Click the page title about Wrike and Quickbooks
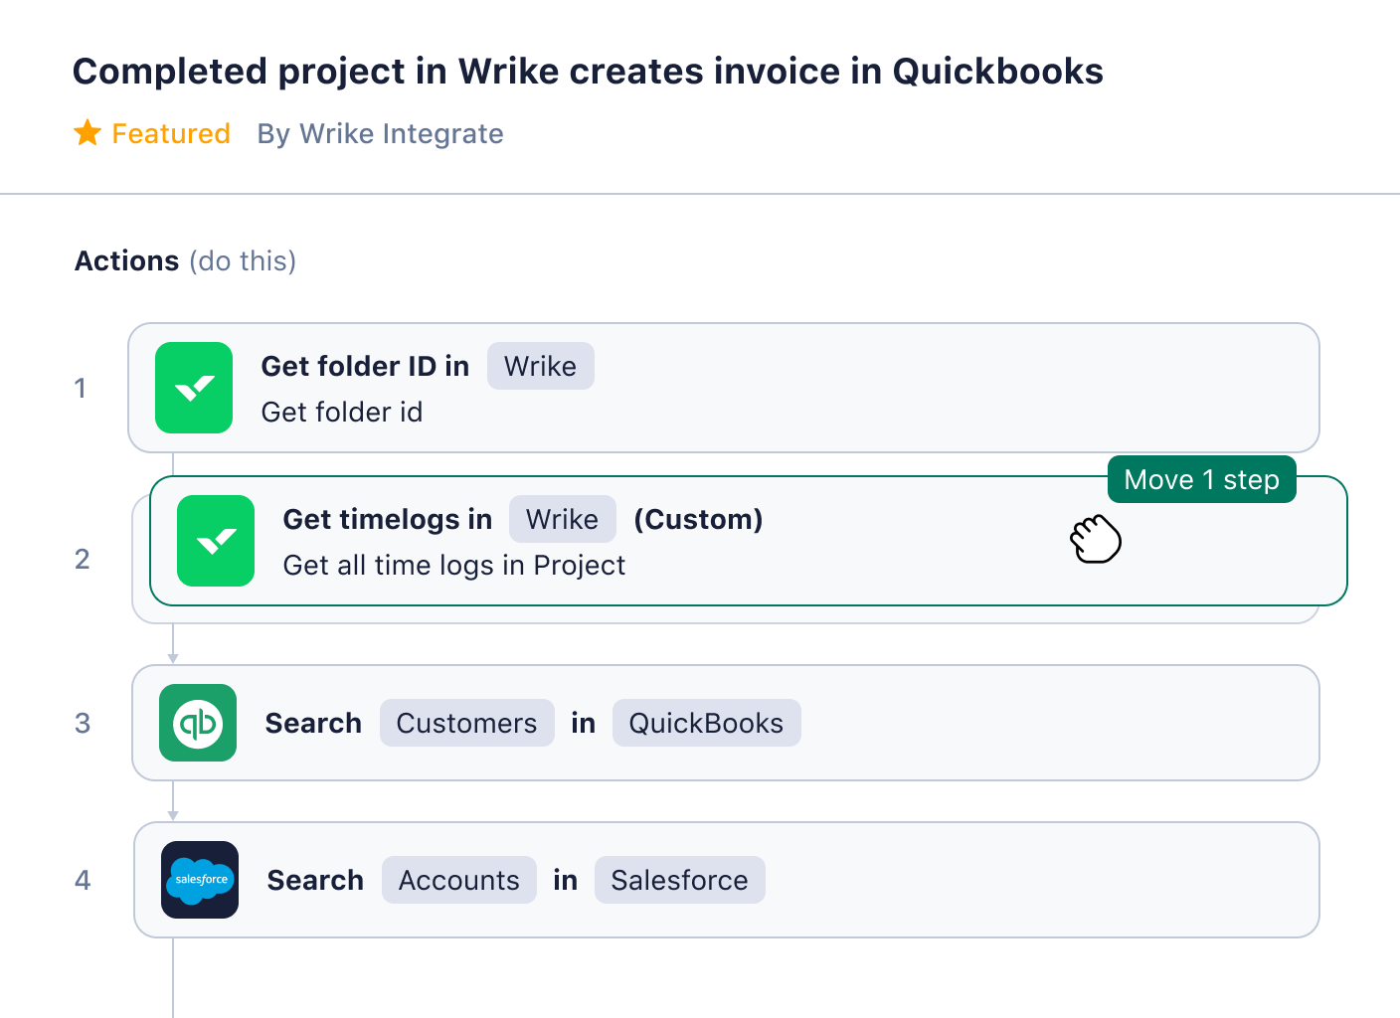Screen dimensions: 1400x1018 point(588,72)
